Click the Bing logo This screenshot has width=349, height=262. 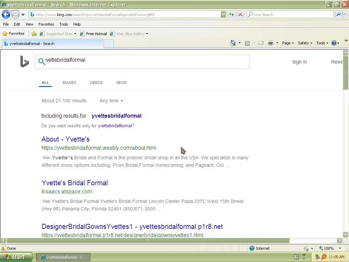coord(25,61)
